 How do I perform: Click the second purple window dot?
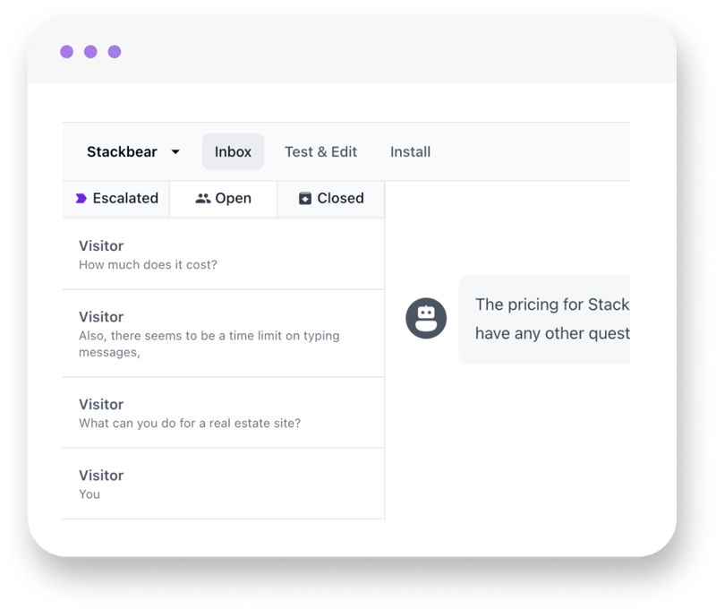pos(90,52)
